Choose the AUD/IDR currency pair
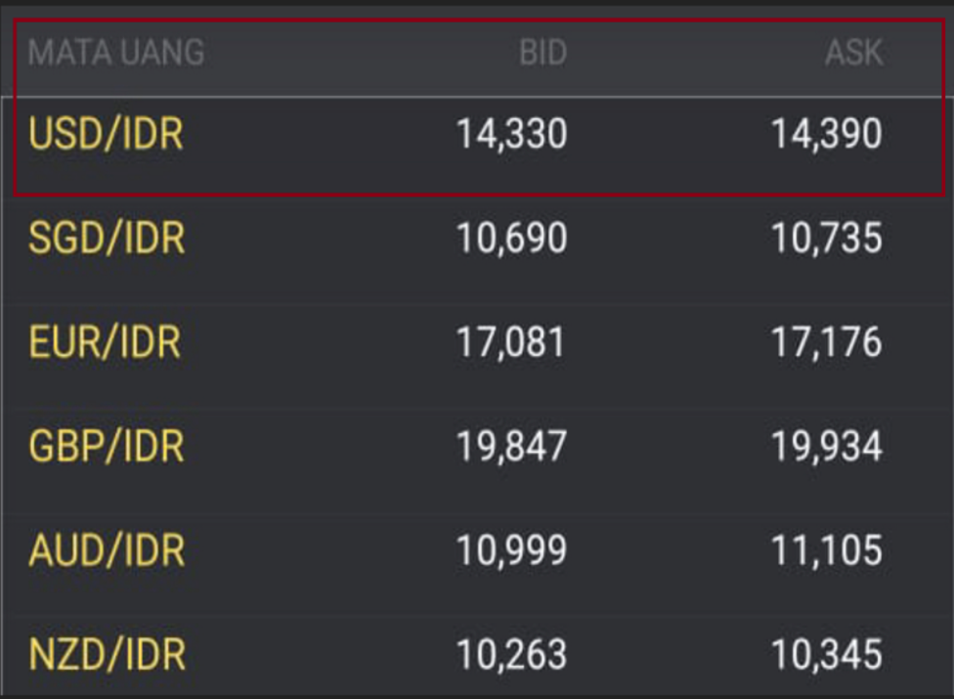 coord(107,551)
